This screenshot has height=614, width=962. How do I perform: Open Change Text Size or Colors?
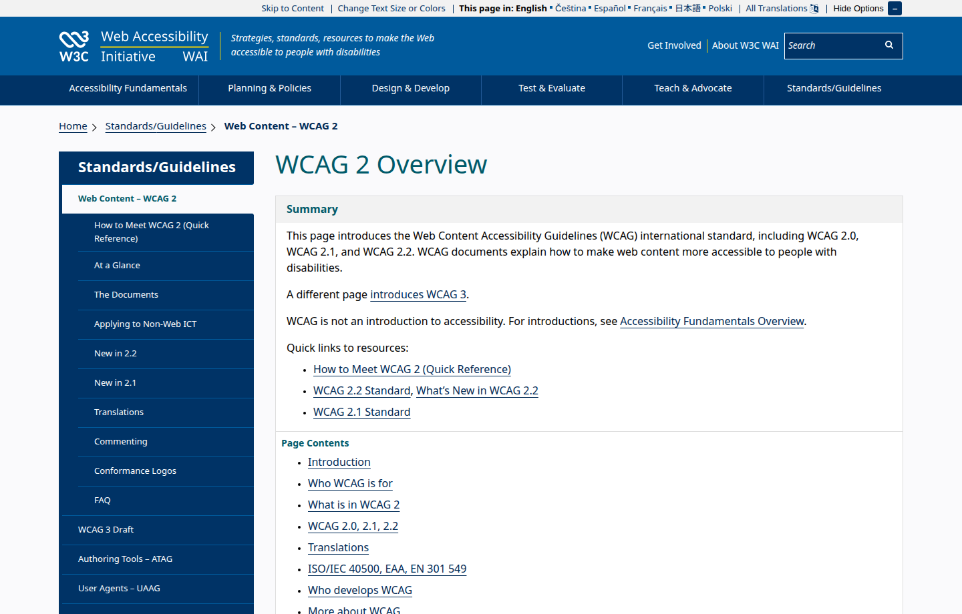tap(391, 9)
